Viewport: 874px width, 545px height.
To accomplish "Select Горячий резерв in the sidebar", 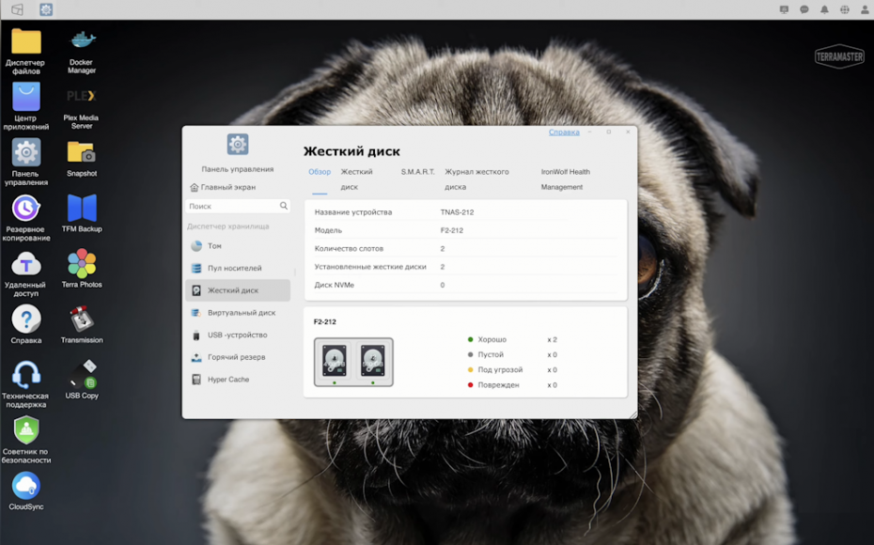I will 238,357.
